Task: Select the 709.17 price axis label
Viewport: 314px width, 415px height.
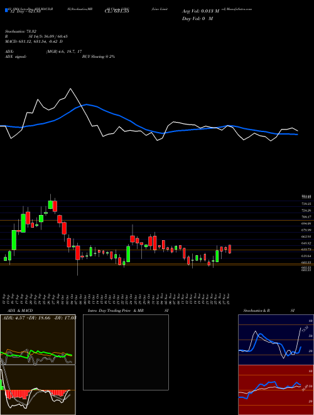Action: pos(306,217)
